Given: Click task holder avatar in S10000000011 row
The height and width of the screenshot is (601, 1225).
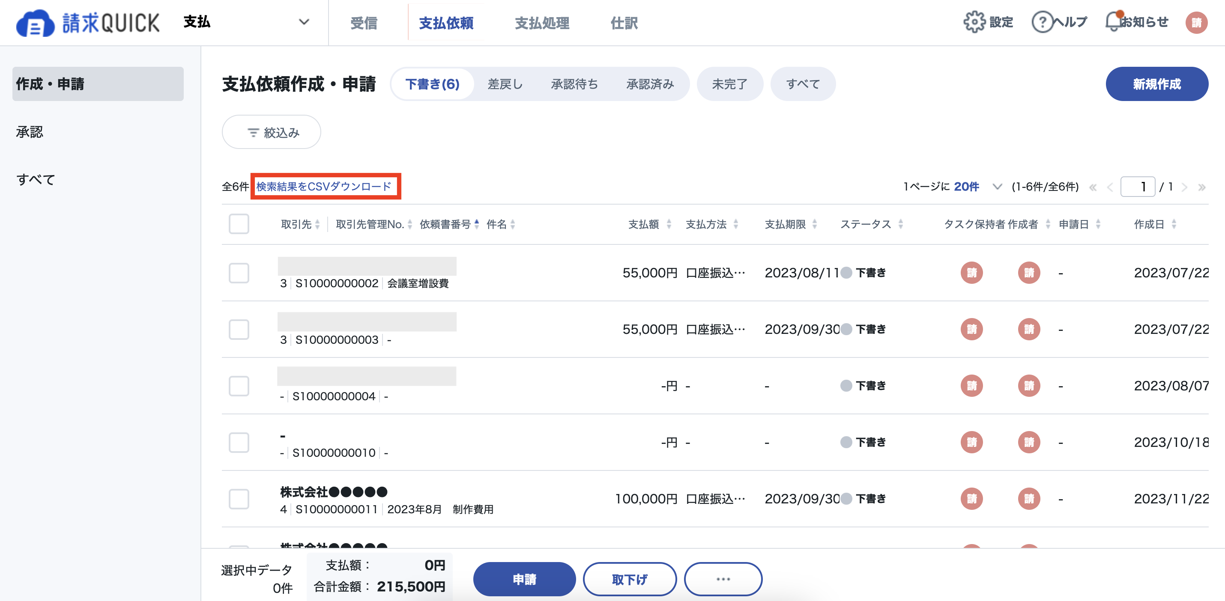Looking at the screenshot, I should pyautogui.click(x=971, y=499).
